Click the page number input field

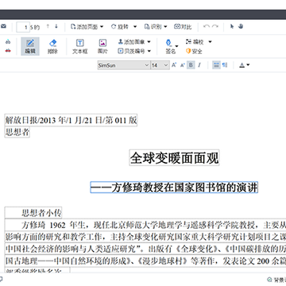(x=23, y=27)
